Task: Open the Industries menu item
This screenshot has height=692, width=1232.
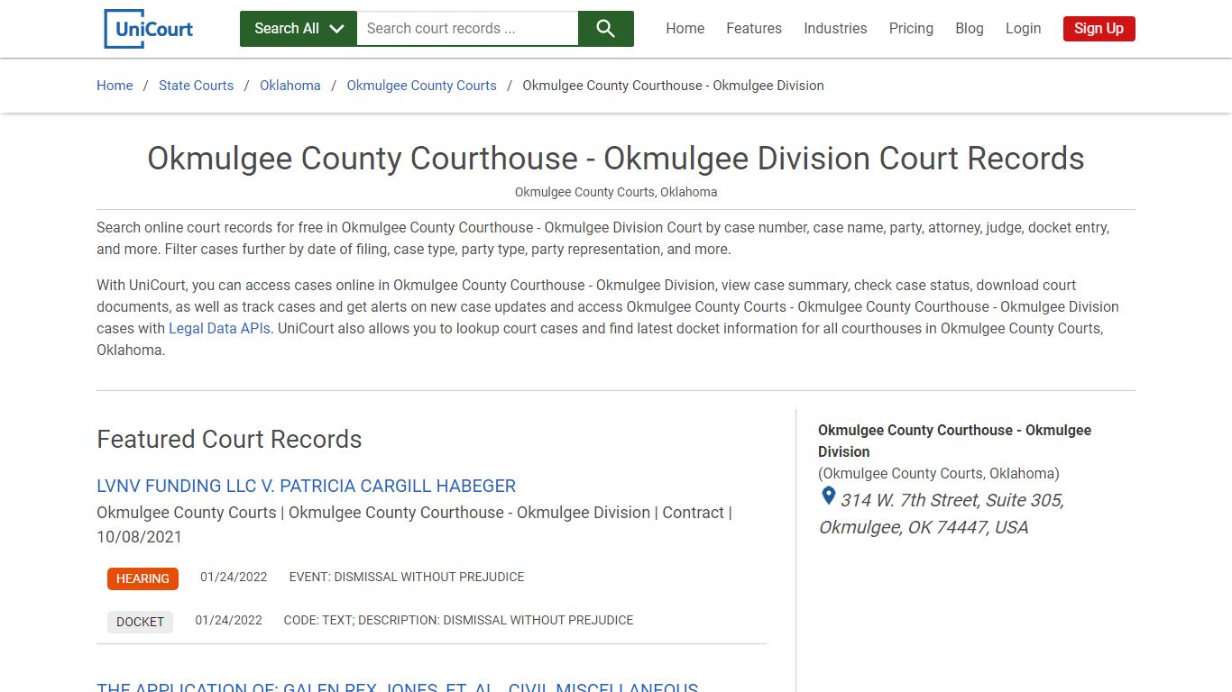Action: [835, 29]
